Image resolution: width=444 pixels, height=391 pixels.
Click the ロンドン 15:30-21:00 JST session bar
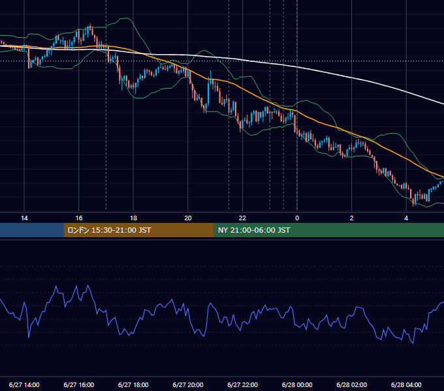click(138, 230)
